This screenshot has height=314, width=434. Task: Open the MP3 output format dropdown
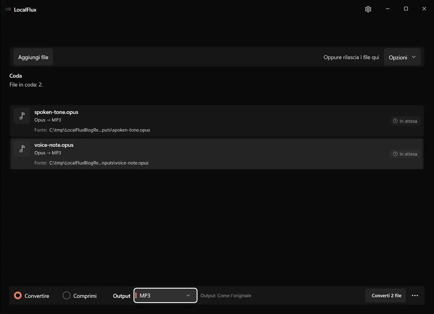(x=165, y=296)
